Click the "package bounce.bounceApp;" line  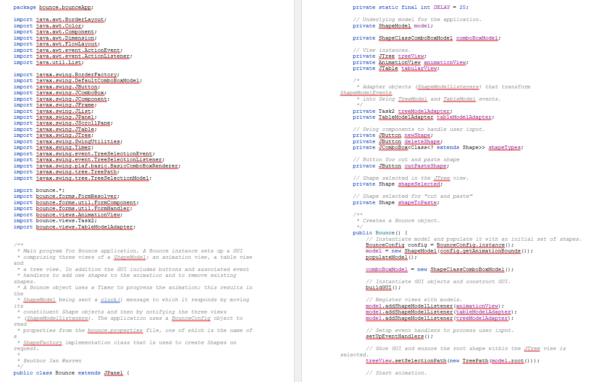[53, 7]
